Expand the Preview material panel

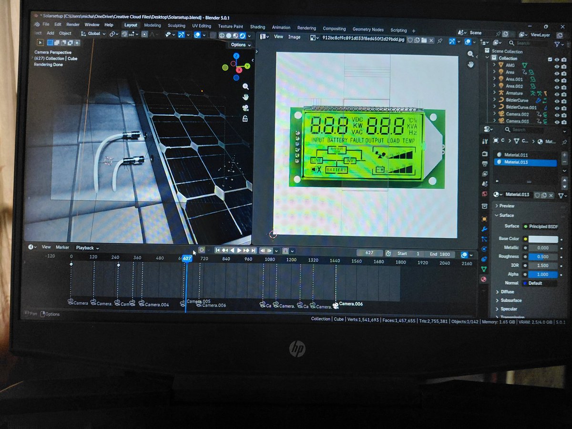pyautogui.click(x=506, y=206)
